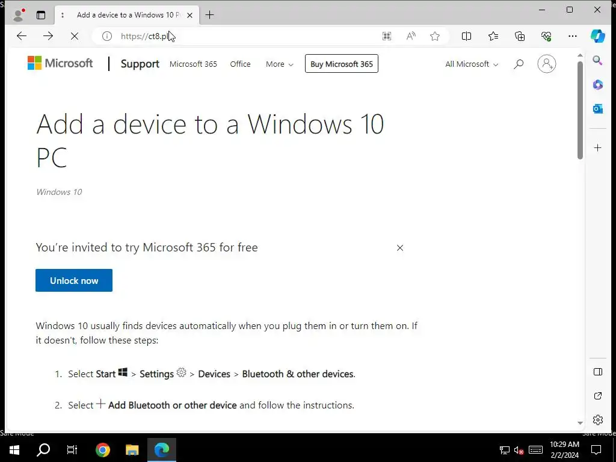Open the notification center icon
This screenshot has height=462, width=616.
click(x=596, y=450)
